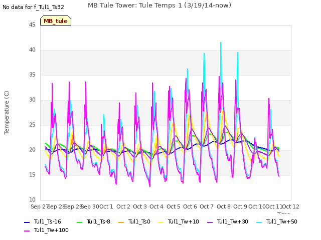Click the cyan Tul1_Tw+50 legend swatch
The height and width of the screenshot is (240, 321).
click(259, 222)
